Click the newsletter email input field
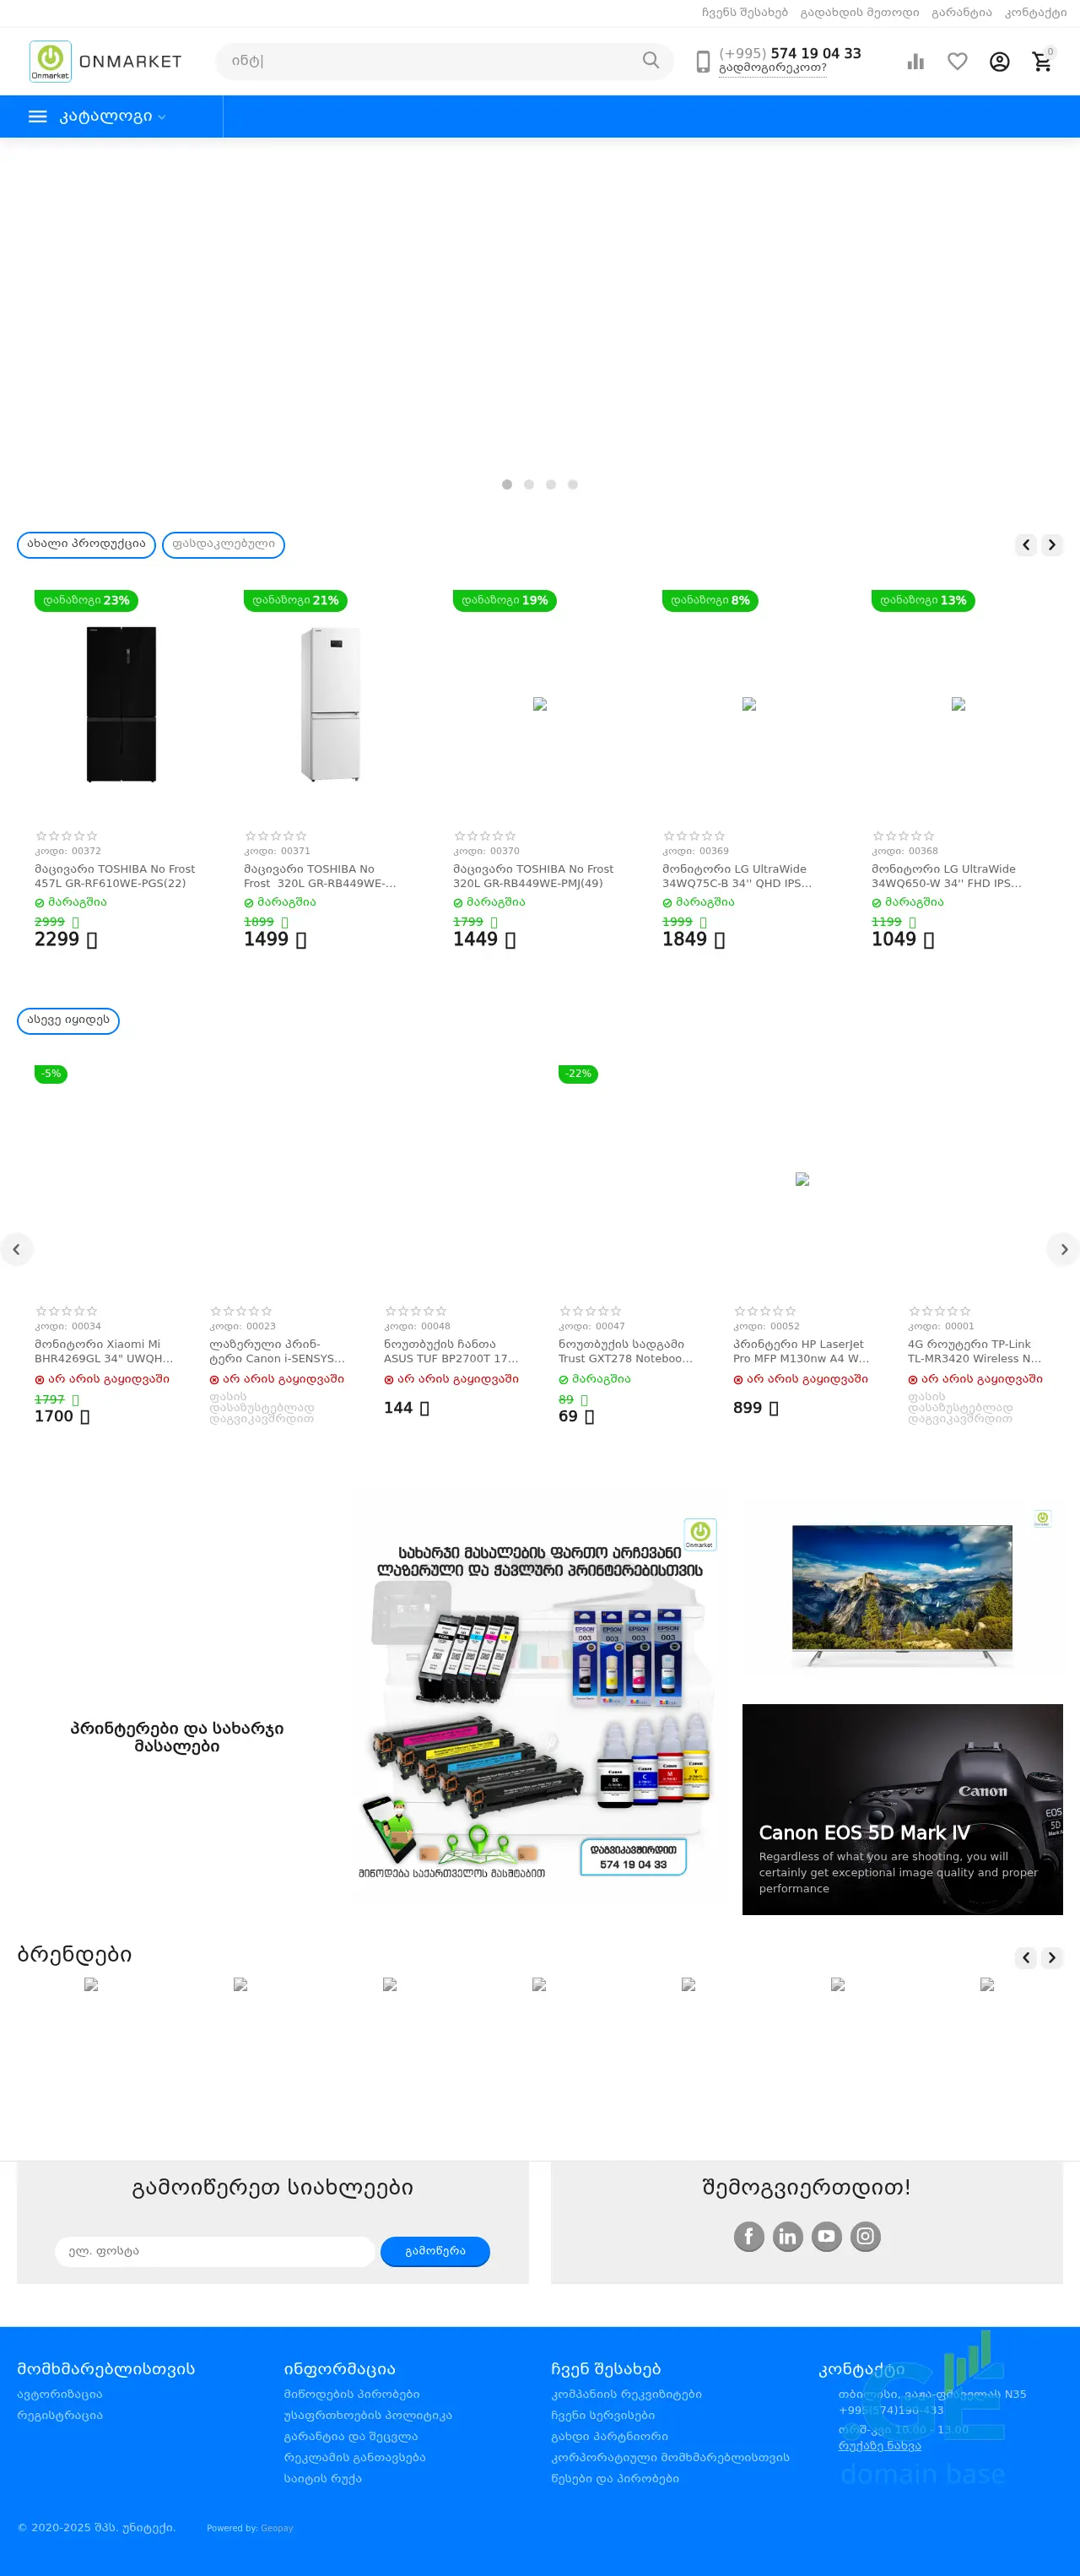The width and height of the screenshot is (1080, 2576). [x=215, y=2251]
